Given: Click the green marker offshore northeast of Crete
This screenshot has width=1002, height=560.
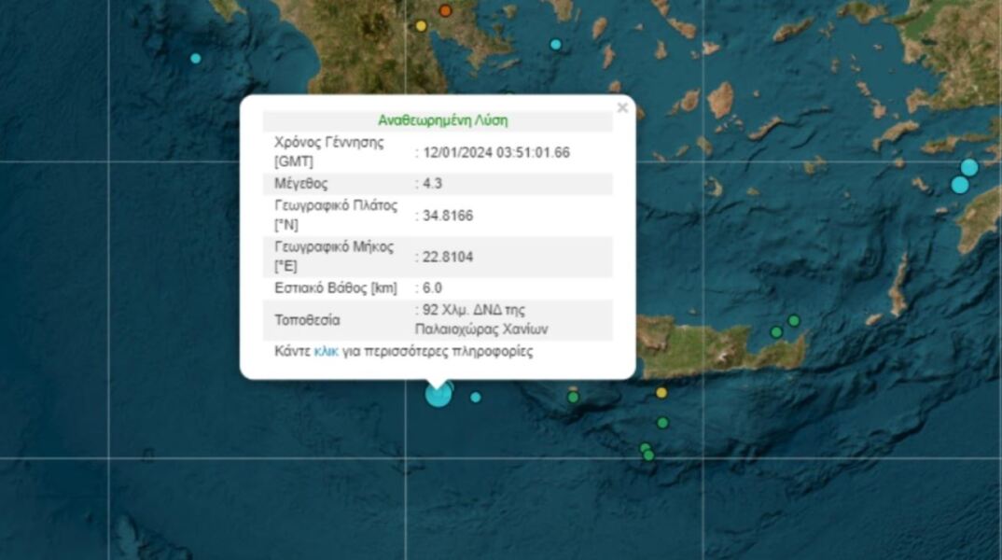Looking at the screenshot, I should [794, 320].
